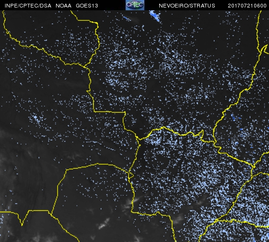Click the three-way yellow border junction at map center

tap(138, 139)
